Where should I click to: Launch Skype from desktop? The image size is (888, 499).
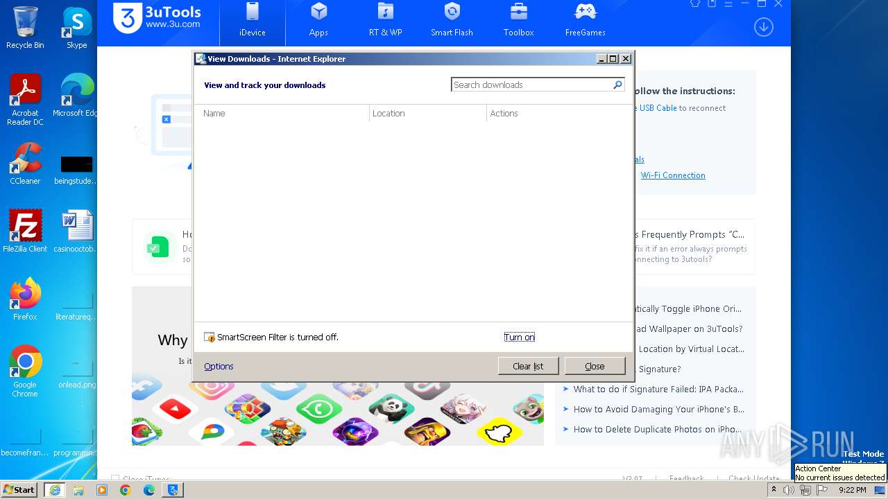tap(77, 28)
